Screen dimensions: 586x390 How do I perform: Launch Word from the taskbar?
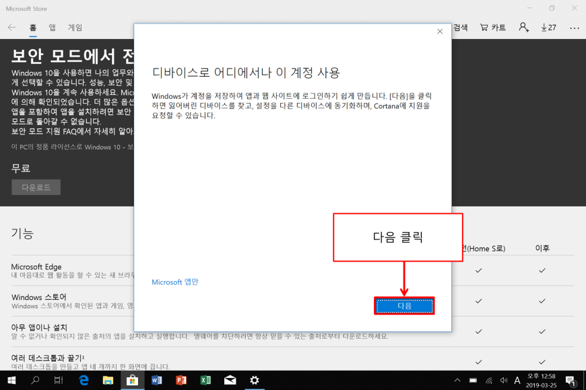pyautogui.click(x=156, y=381)
